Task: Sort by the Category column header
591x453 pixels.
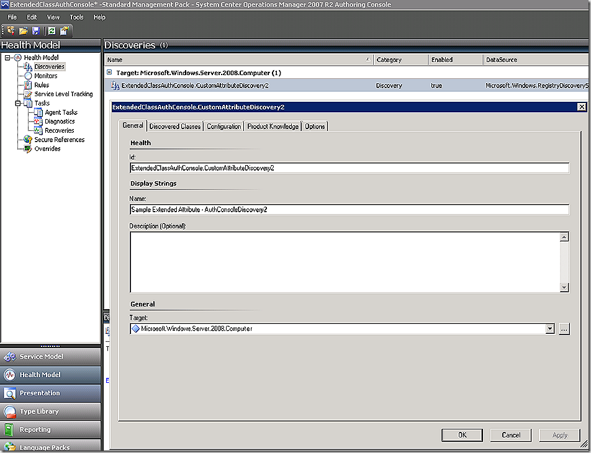Action: point(400,60)
